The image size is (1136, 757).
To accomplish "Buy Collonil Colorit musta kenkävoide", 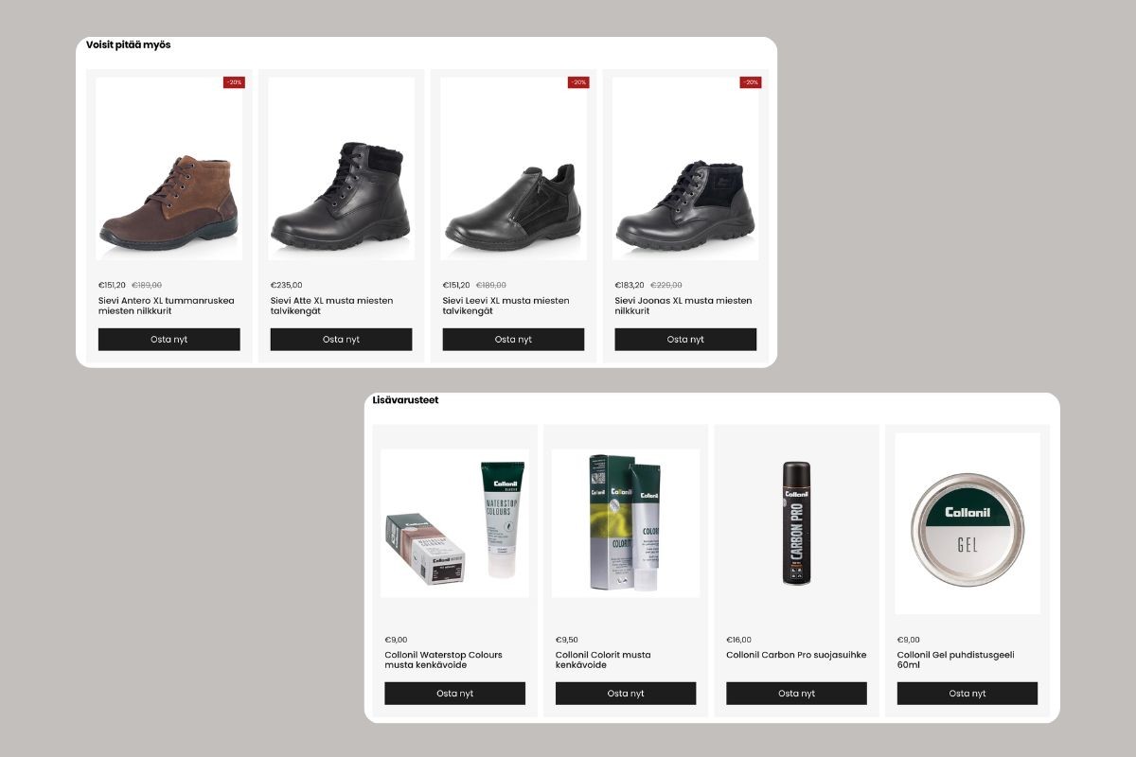I will tap(626, 694).
